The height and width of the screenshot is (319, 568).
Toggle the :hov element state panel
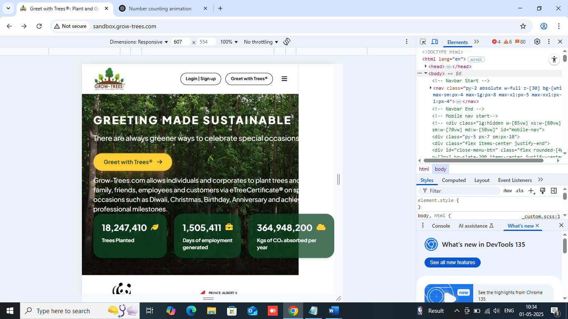tap(507, 191)
